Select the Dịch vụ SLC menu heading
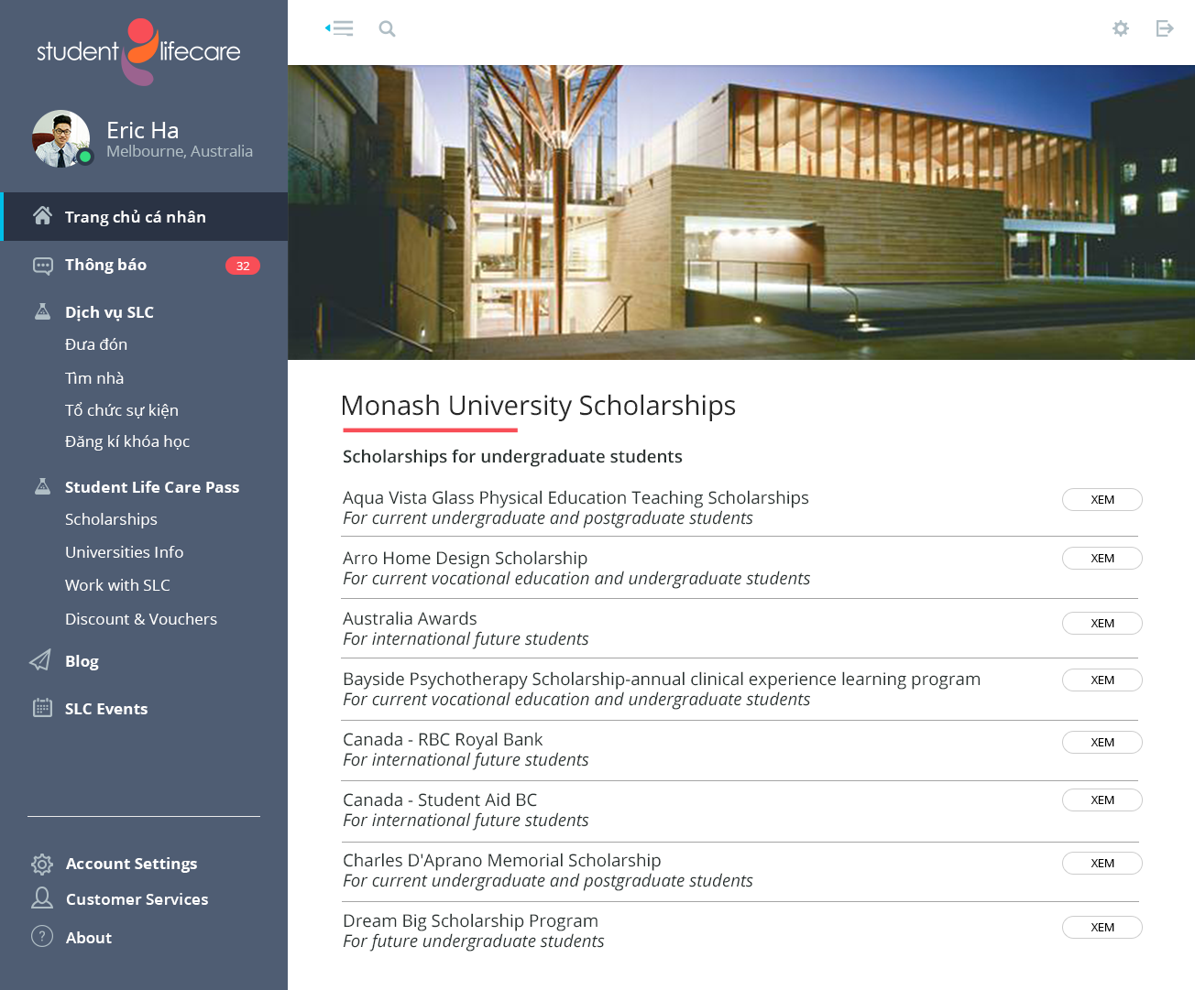This screenshot has width=1195, height=990. (x=109, y=312)
